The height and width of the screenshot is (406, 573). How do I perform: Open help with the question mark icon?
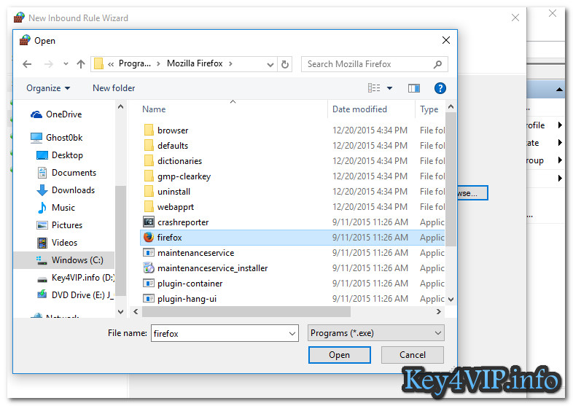coord(440,88)
